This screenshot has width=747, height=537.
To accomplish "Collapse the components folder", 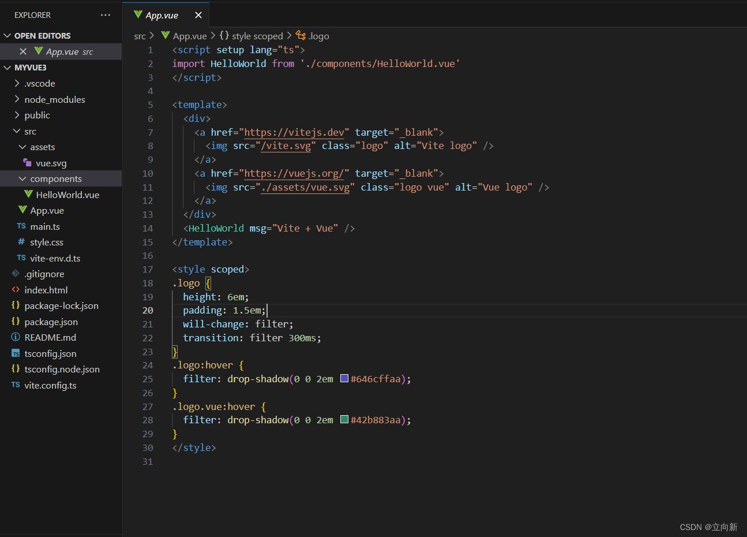I will pos(22,179).
